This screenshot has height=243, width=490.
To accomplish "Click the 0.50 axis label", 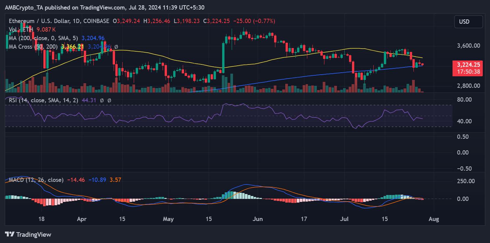I will 463,137.
